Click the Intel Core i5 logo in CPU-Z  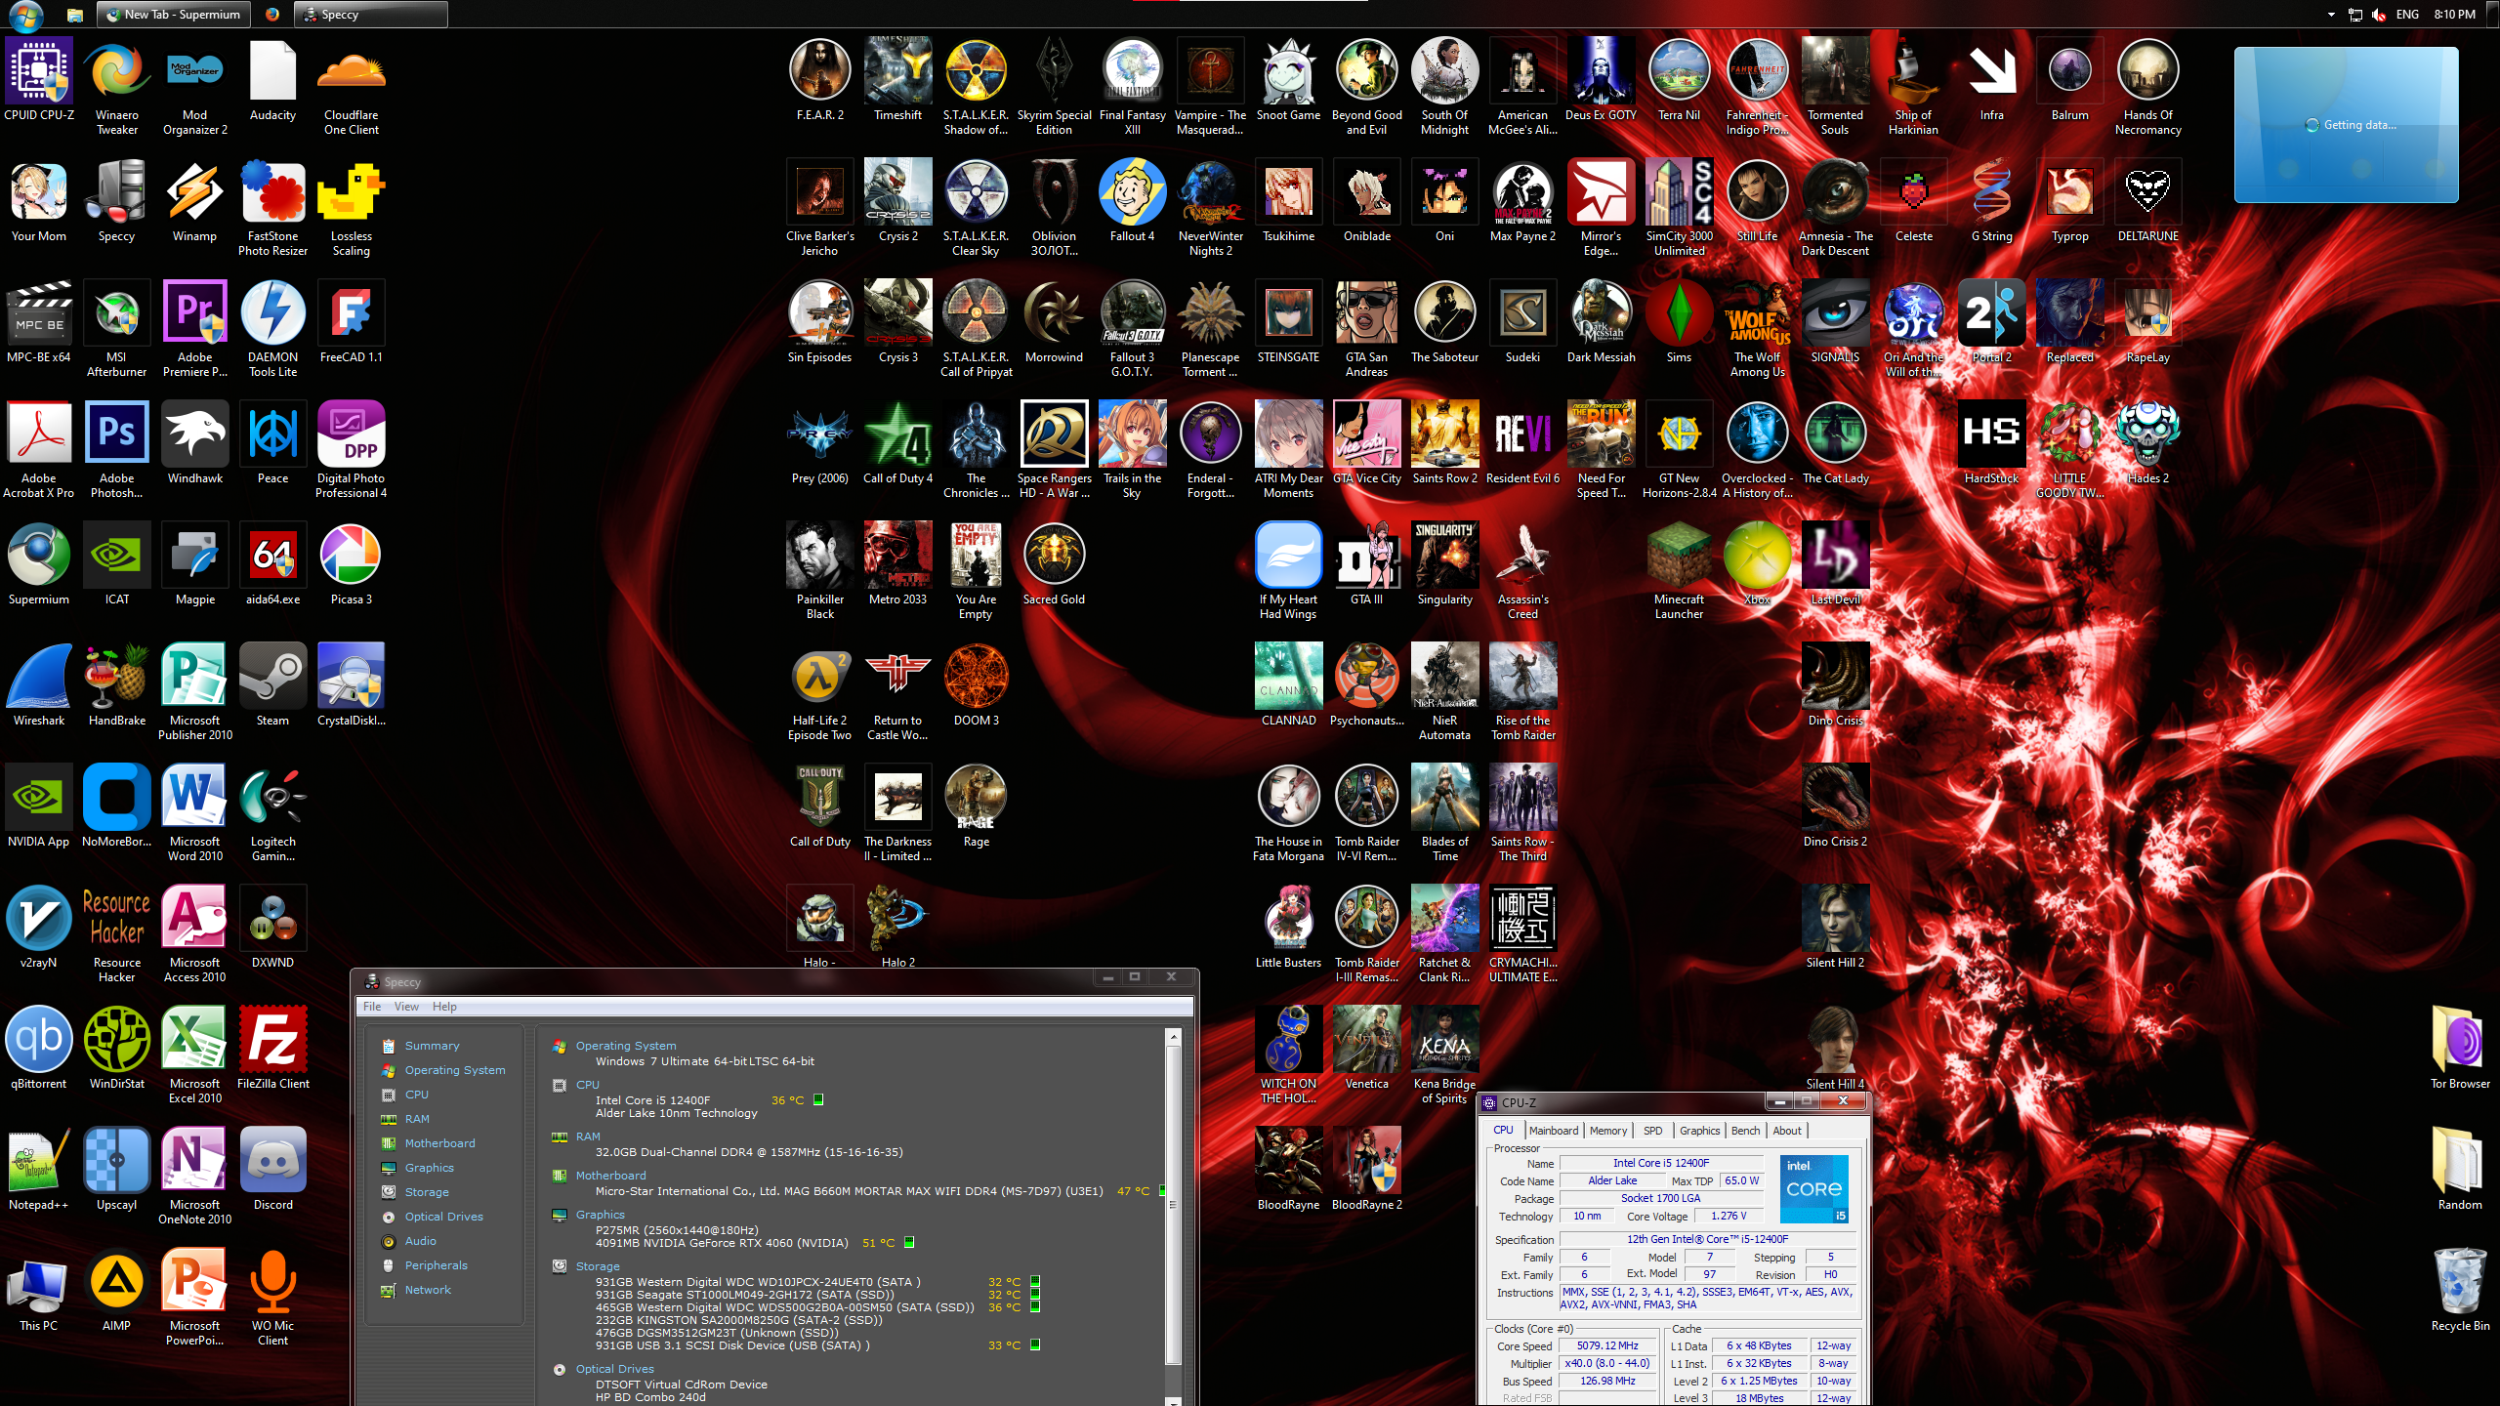tap(1813, 1189)
